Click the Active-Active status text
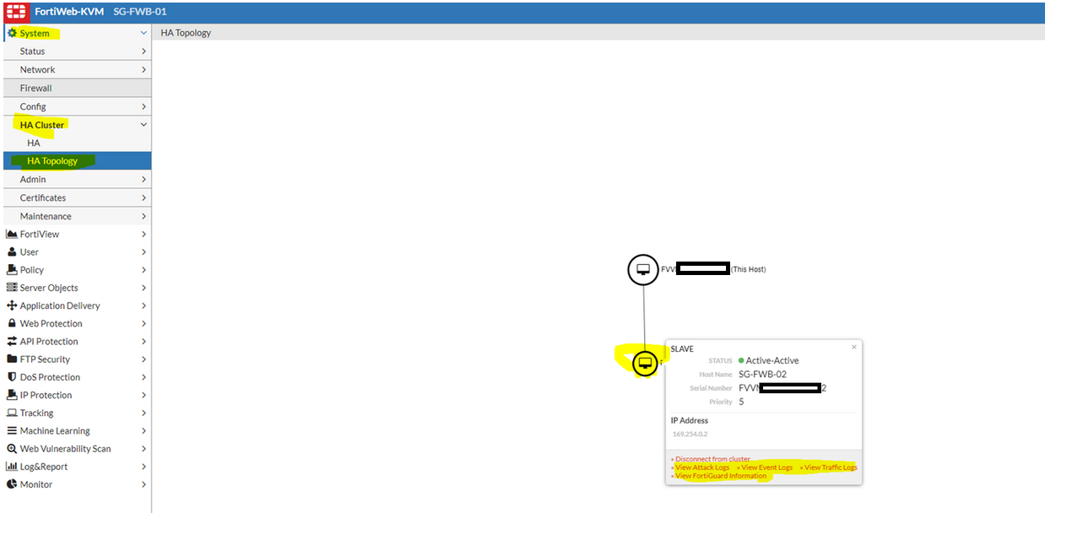 [x=772, y=360]
